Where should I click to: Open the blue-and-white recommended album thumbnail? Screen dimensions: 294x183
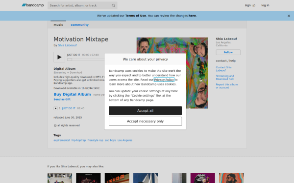(146, 178)
